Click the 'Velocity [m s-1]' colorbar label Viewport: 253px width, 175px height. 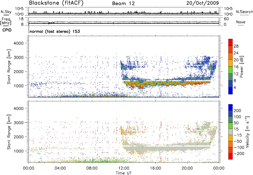point(247,132)
